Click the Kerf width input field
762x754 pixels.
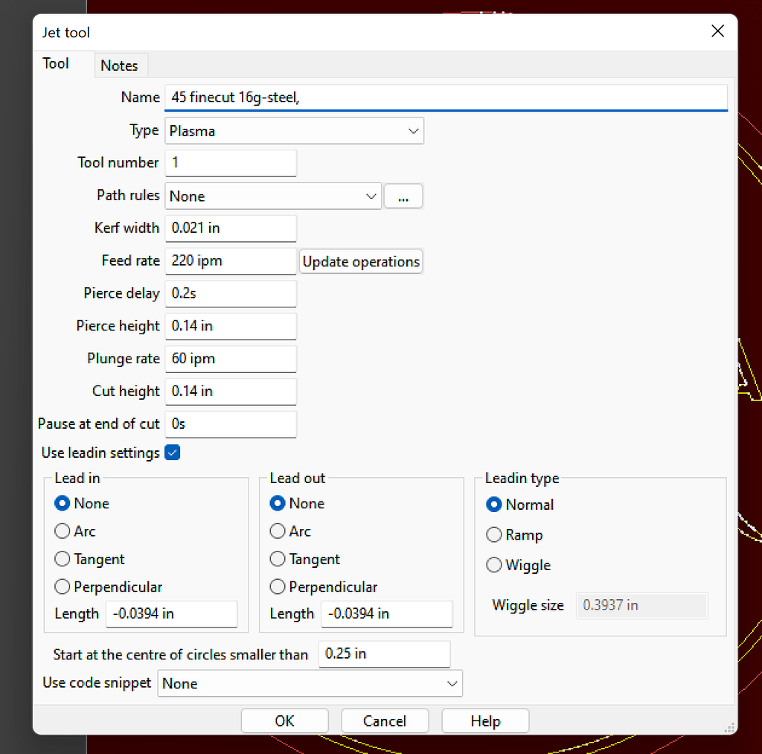[x=231, y=229]
